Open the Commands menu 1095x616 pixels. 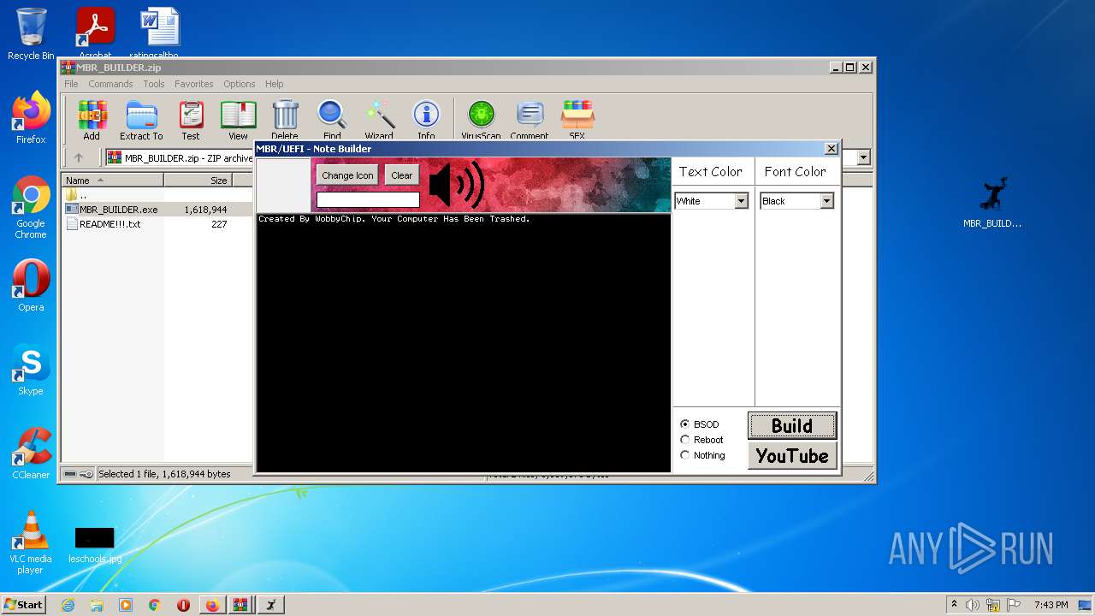(x=110, y=84)
